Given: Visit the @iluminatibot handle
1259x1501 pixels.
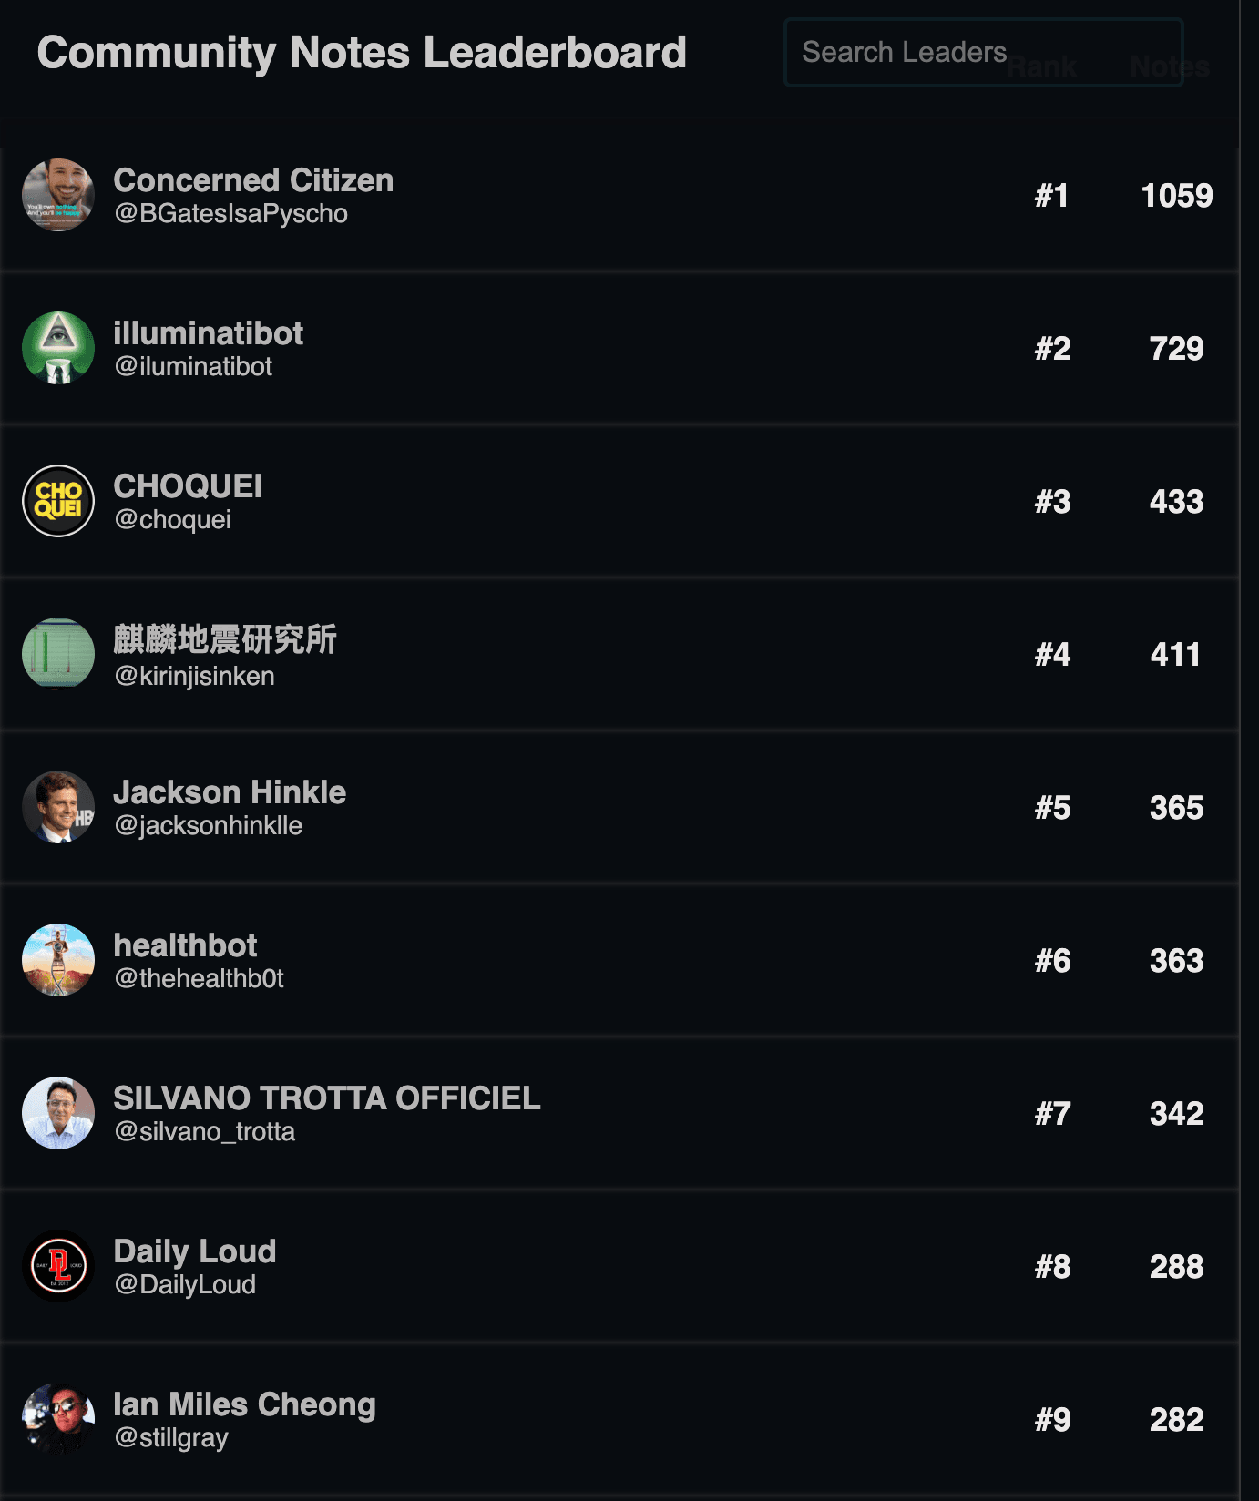Looking at the screenshot, I should point(193,366).
